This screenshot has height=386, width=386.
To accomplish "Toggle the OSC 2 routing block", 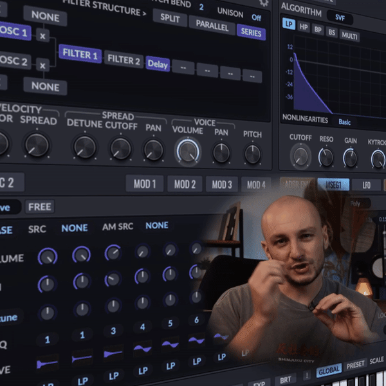I will [14, 60].
